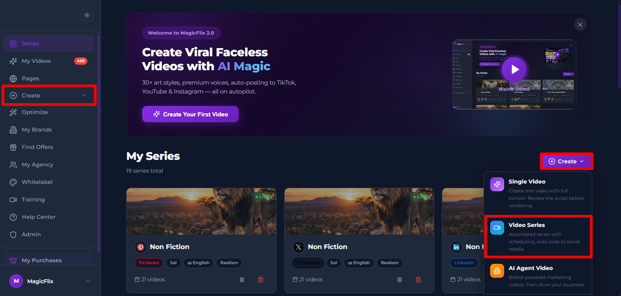Click "21 videos" on the Pinterest card
The image size is (621, 296).
pos(153,279)
